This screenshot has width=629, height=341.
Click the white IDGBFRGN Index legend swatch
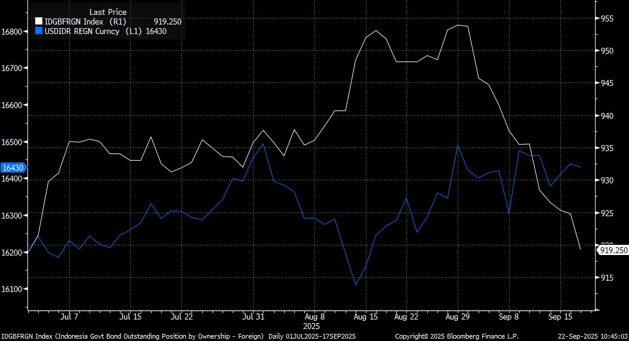[x=39, y=21]
